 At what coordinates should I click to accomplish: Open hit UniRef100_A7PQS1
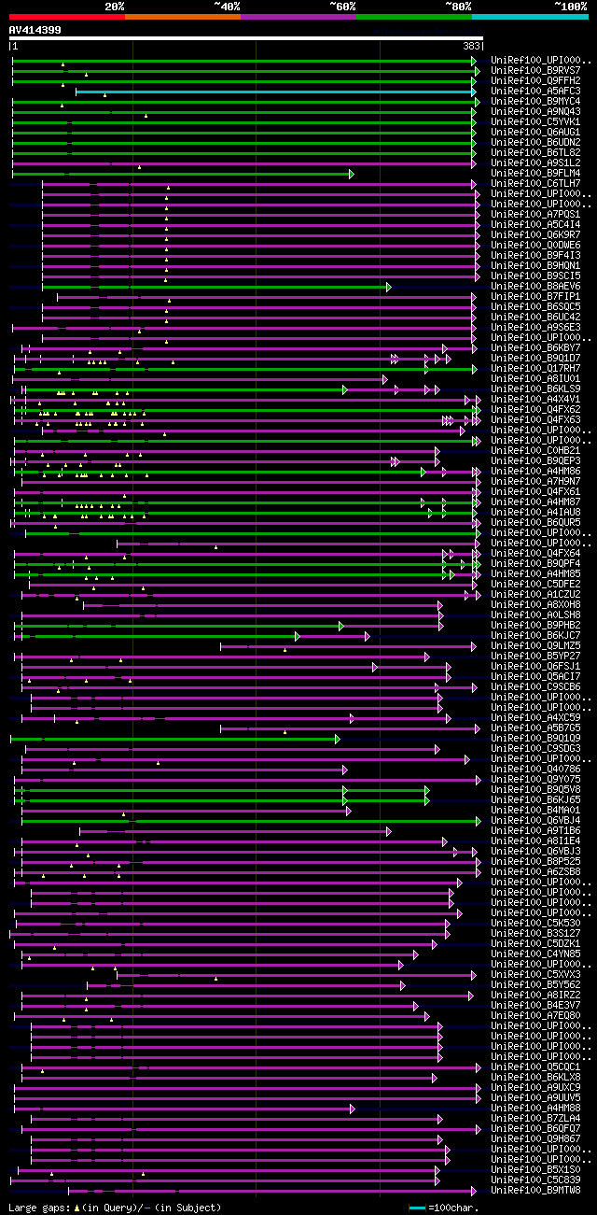click(535, 214)
